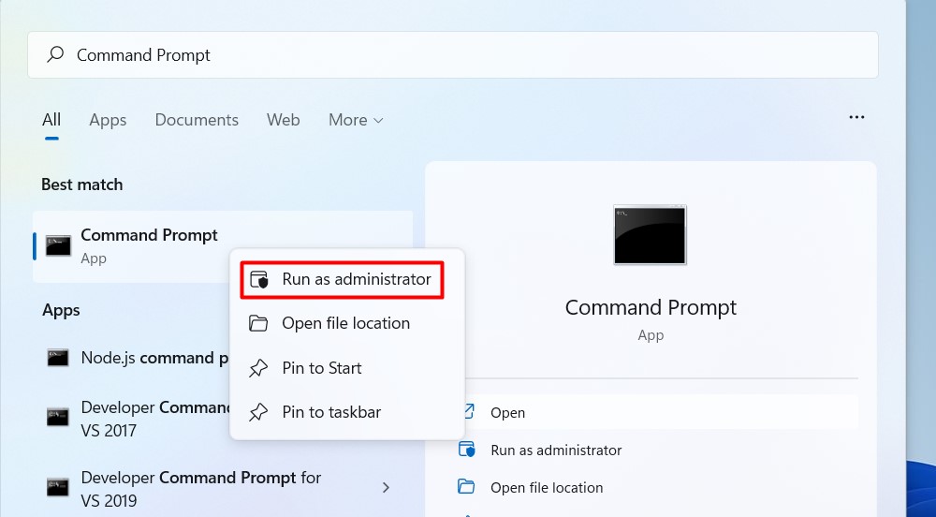Image resolution: width=936 pixels, height=517 pixels.
Task: Click Command Prompt best match icon
Action: click(x=58, y=246)
